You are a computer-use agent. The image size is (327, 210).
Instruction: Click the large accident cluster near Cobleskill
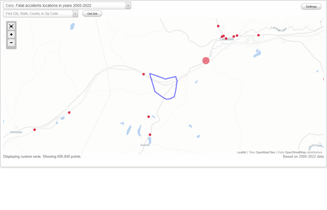coord(206,60)
